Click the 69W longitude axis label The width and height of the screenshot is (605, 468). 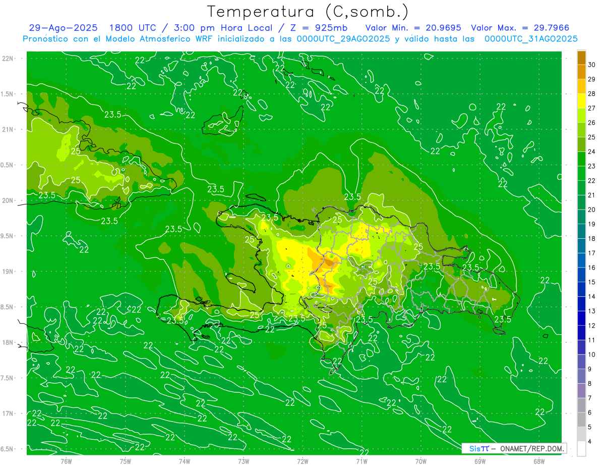click(x=480, y=461)
